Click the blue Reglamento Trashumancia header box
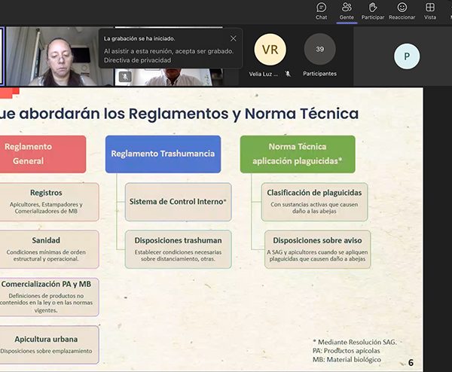The width and height of the screenshot is (452, 372). pos(163,154)
